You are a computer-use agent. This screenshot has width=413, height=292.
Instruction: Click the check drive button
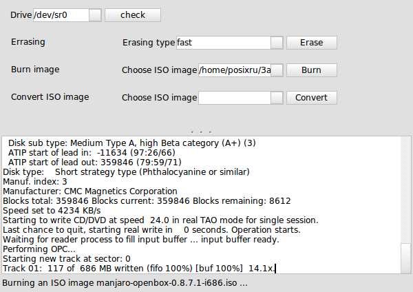pos(133,15)
